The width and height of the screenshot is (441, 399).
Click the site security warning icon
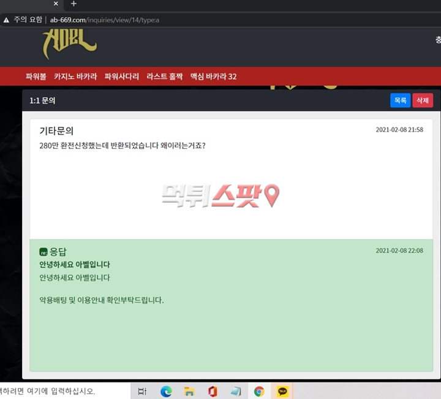tap(6, 20)
